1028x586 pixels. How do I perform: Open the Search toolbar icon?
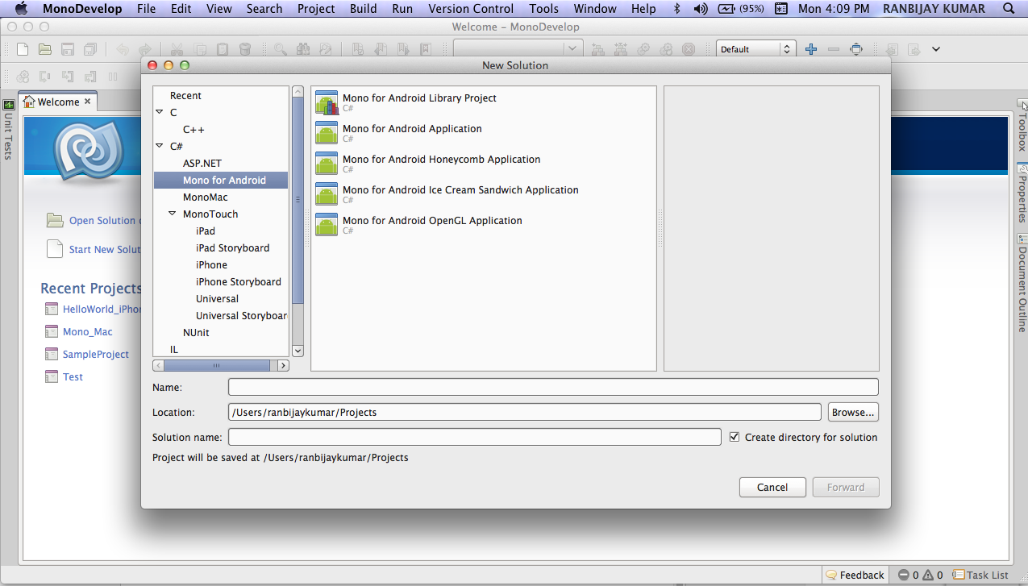click(x=280, y=48)
